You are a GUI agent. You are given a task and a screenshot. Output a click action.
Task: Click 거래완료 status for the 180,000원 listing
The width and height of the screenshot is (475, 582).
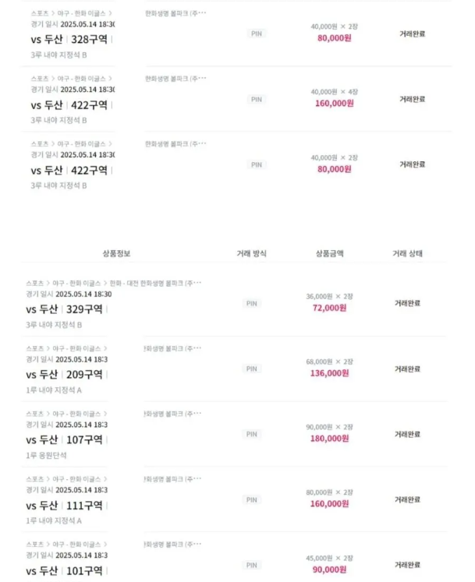(407, 434)
